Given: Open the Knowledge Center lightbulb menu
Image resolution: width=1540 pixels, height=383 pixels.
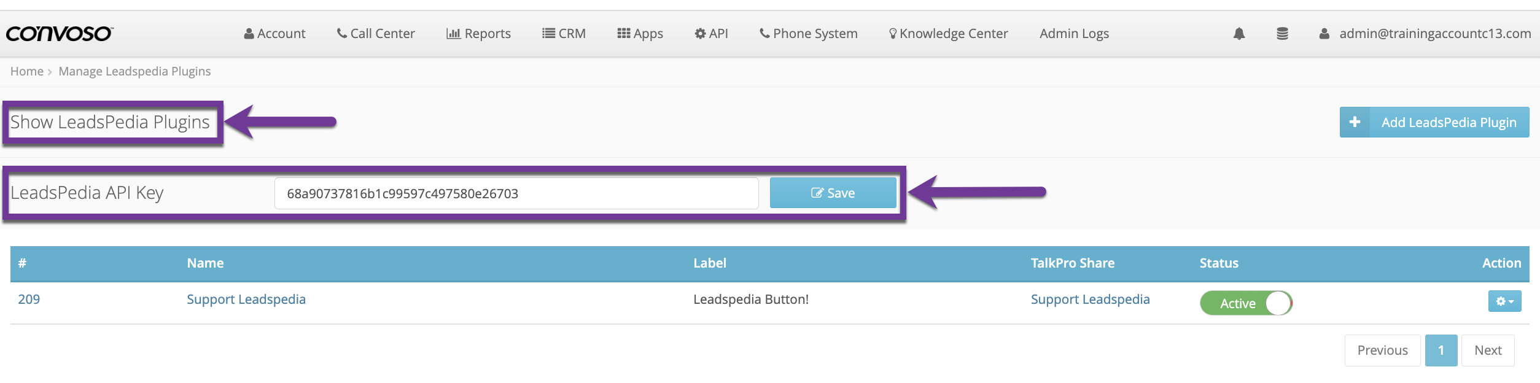Looking at the screenshot, I should tap(948, 34).
